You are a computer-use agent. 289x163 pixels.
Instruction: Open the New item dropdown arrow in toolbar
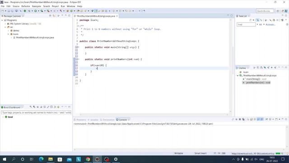tap(5, 11)
